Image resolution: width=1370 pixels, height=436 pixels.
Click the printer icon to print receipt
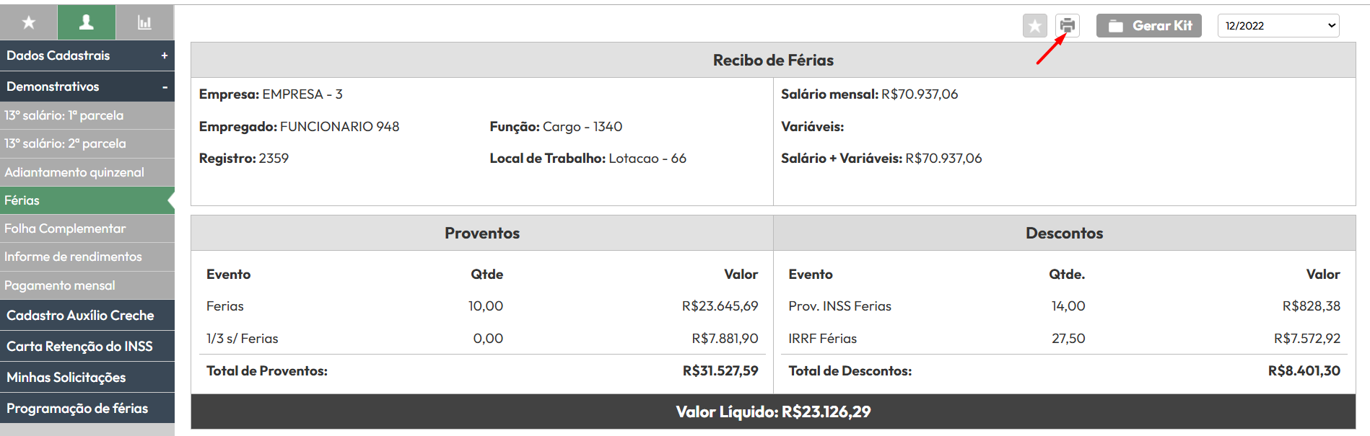tap(1067, 26)
